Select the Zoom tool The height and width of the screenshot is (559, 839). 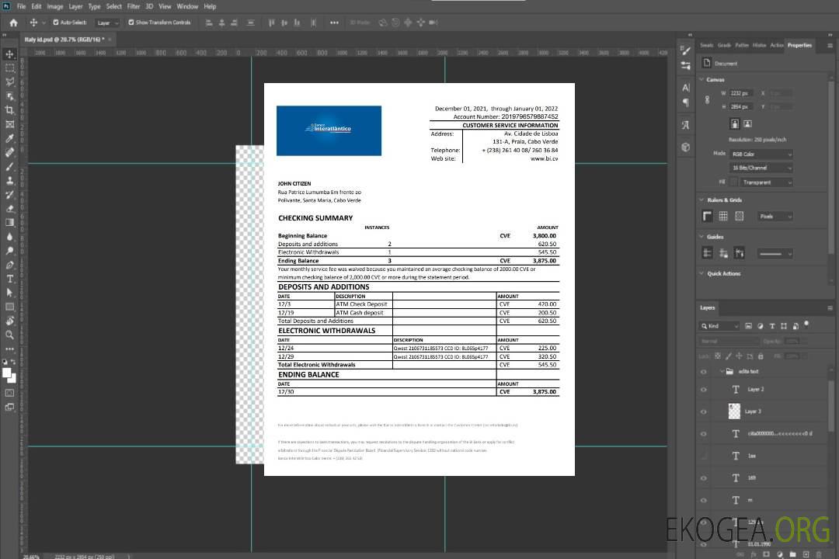(x=9, y=335)
